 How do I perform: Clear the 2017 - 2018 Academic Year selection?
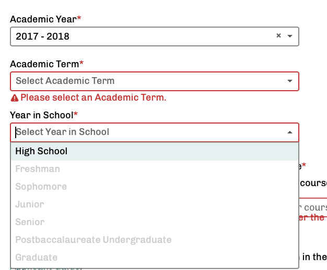click(x=278, y=35)
